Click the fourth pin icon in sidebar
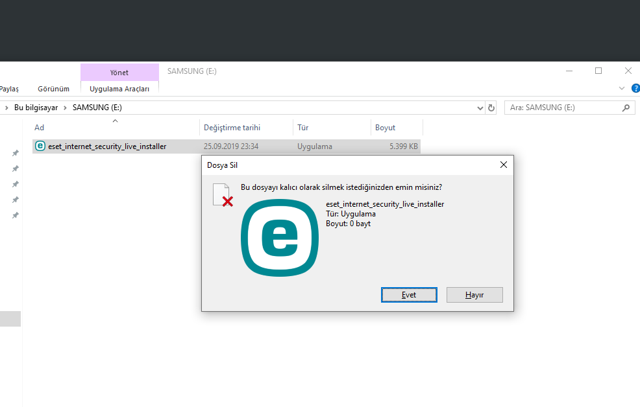Screen dimensions: 640x407 [x=16, y=200]
